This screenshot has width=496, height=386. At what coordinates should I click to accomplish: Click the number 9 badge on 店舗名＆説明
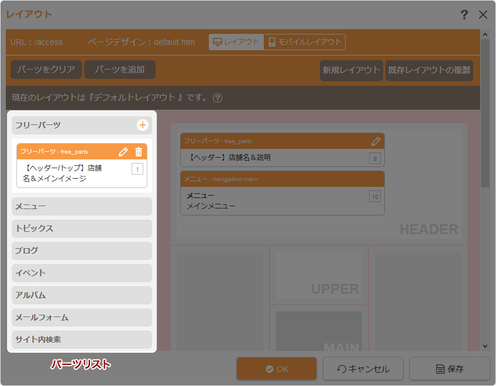pos(375,158)
